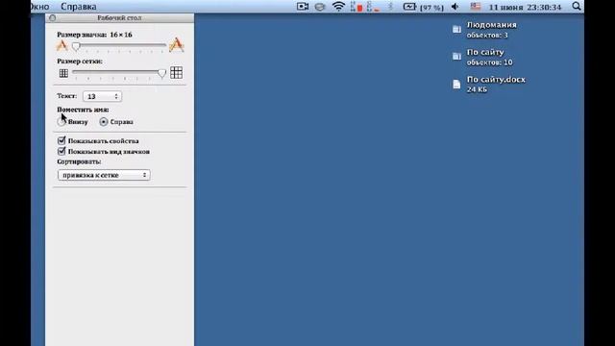The height and width of the screenshot is (346, 615).
Task: Select the Людомания folder icon on desktop
Action: point(456,30)
